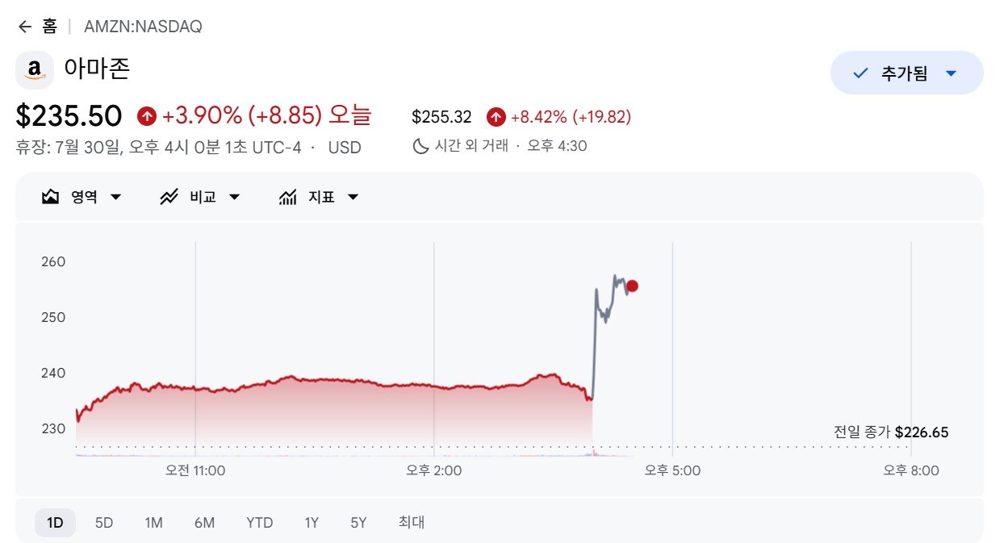Switch to the 1M range tab
This screenshot has height=543, width=1008.
tap(153, 523)
